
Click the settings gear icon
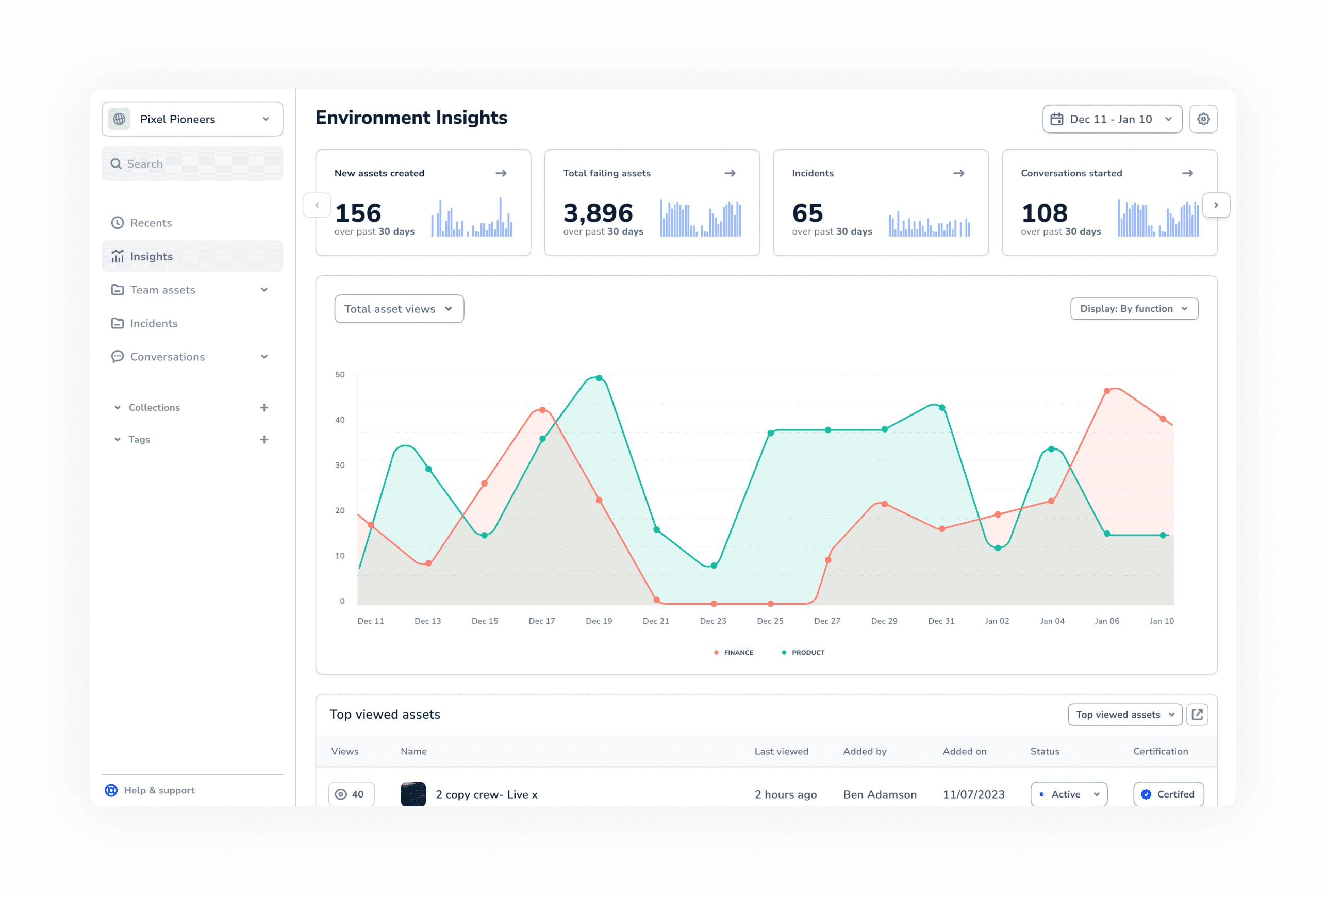pyautogui.click(x=1203, y=119)
